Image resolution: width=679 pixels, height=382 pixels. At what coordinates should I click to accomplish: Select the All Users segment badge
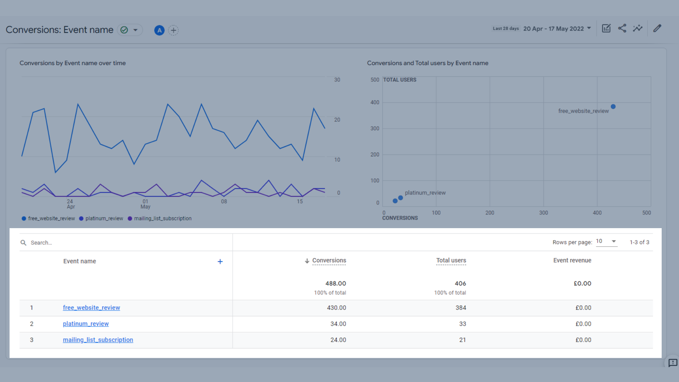[x=159, y=30]
